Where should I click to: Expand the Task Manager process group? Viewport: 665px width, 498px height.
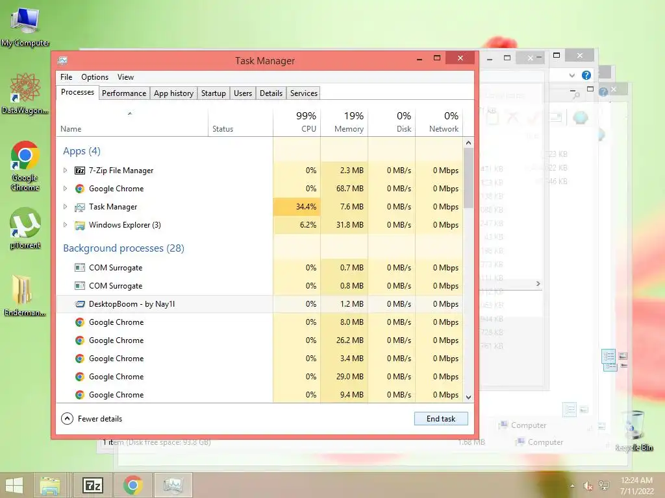click(65, 207)
